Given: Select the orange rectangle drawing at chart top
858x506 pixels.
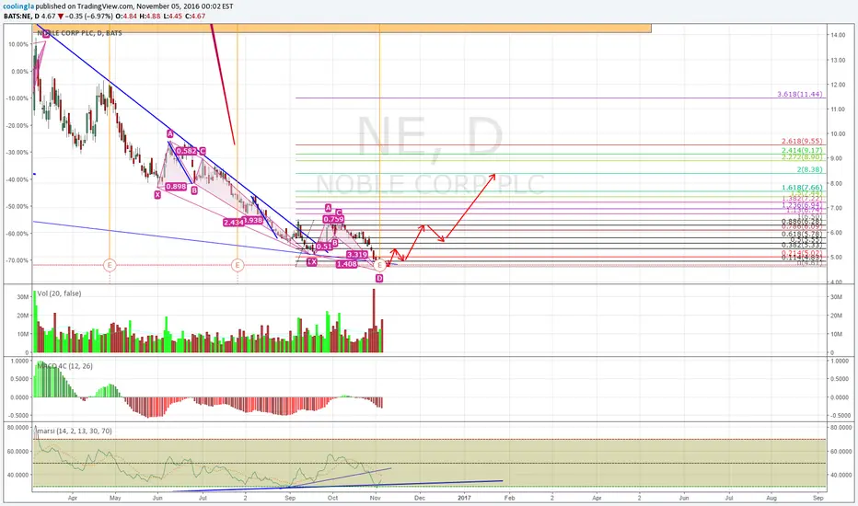Looking at the screenshot, I should pyautogui.click(x=343, y=29).
